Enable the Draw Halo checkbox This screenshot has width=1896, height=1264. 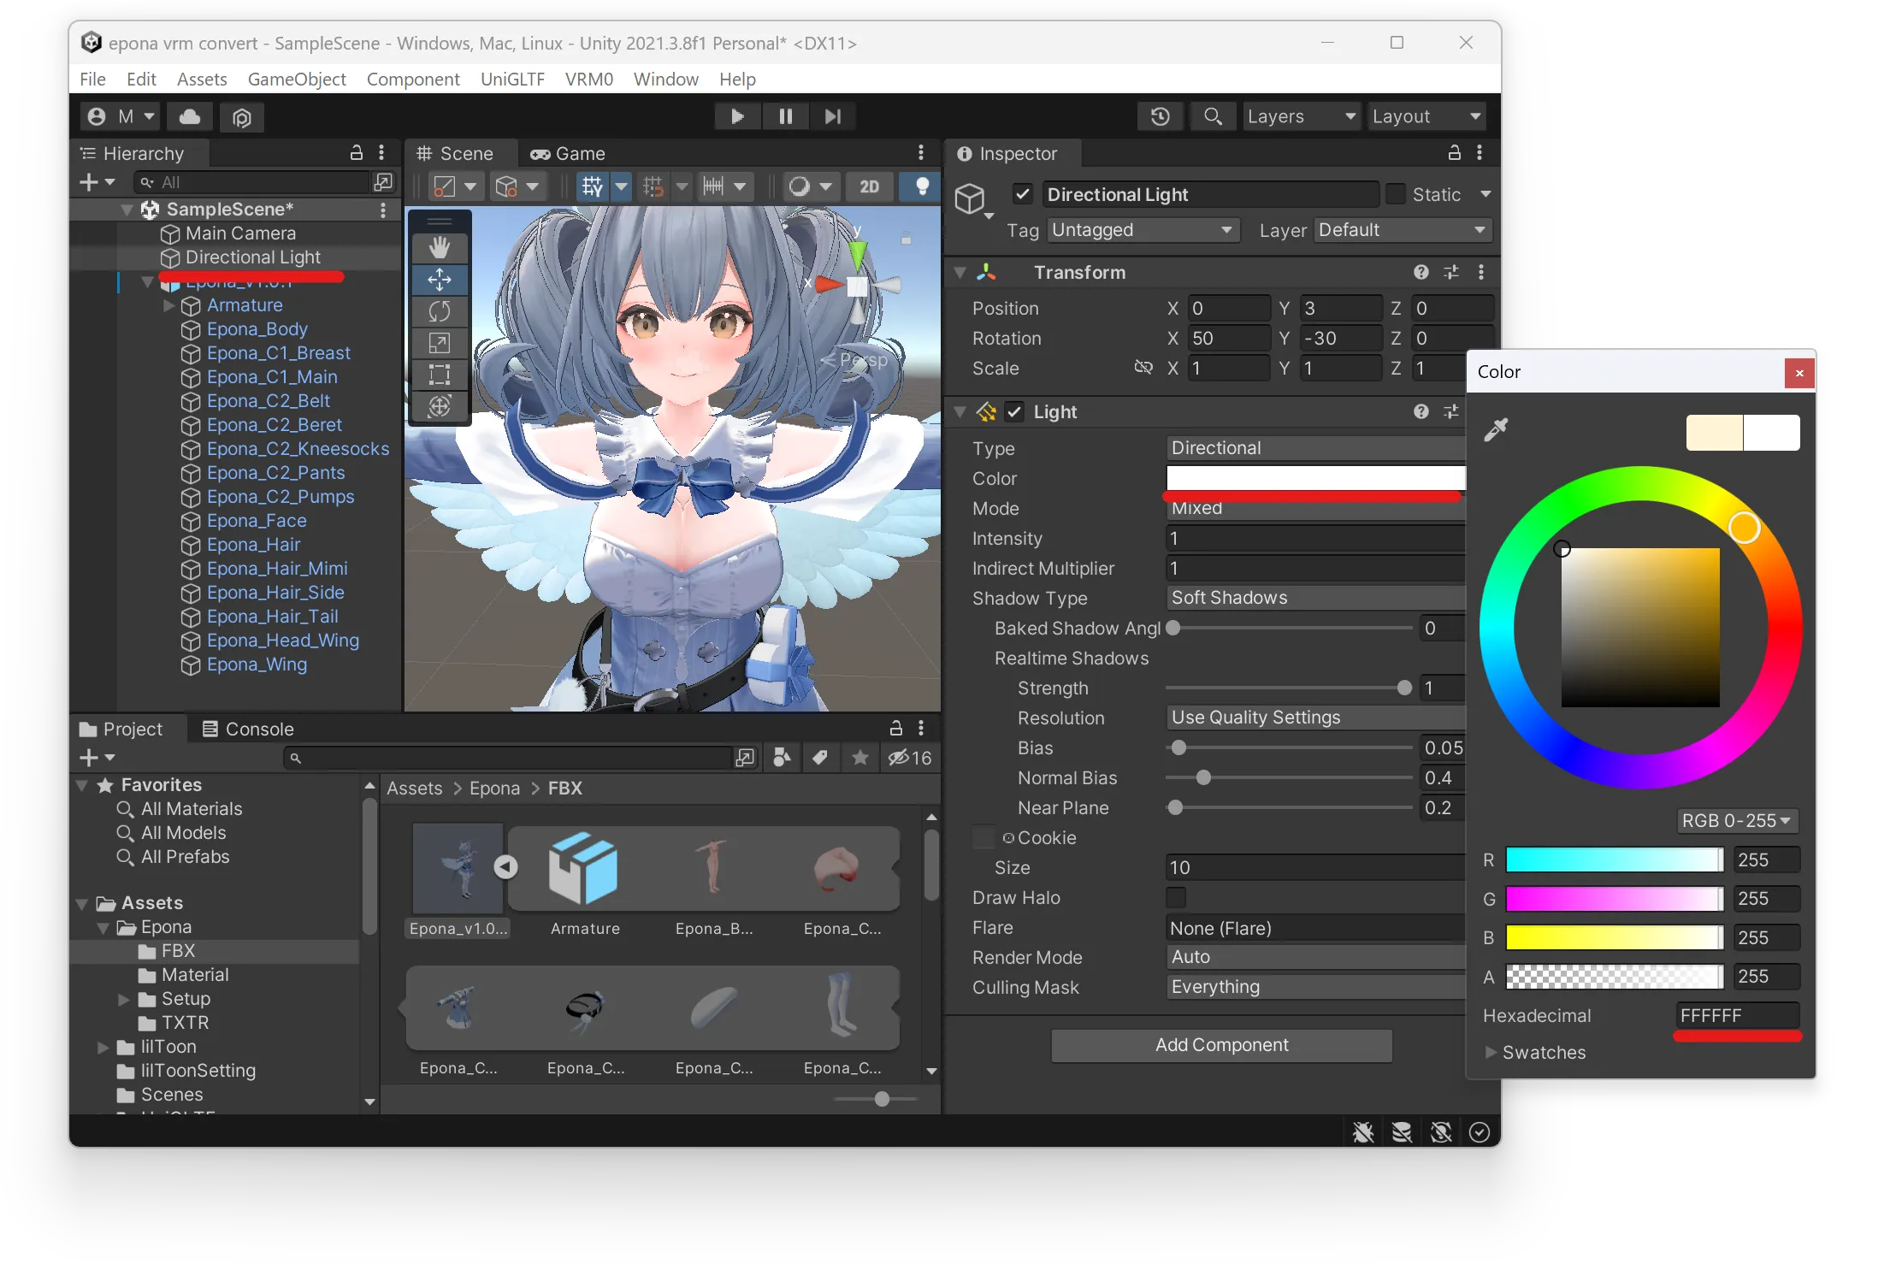(x=1176, y=897)
